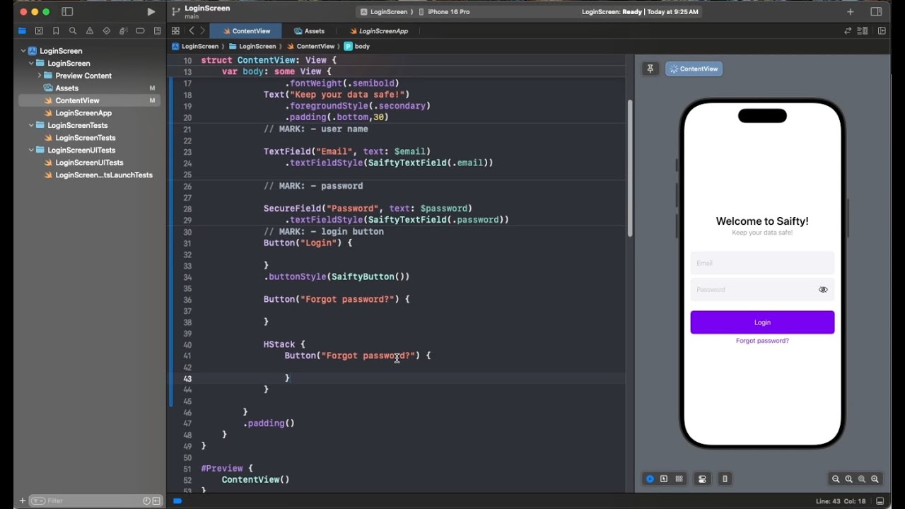905x509 pixels.
Task: Click body symbol in the jump bar
Action: click(x=357, y=46)
